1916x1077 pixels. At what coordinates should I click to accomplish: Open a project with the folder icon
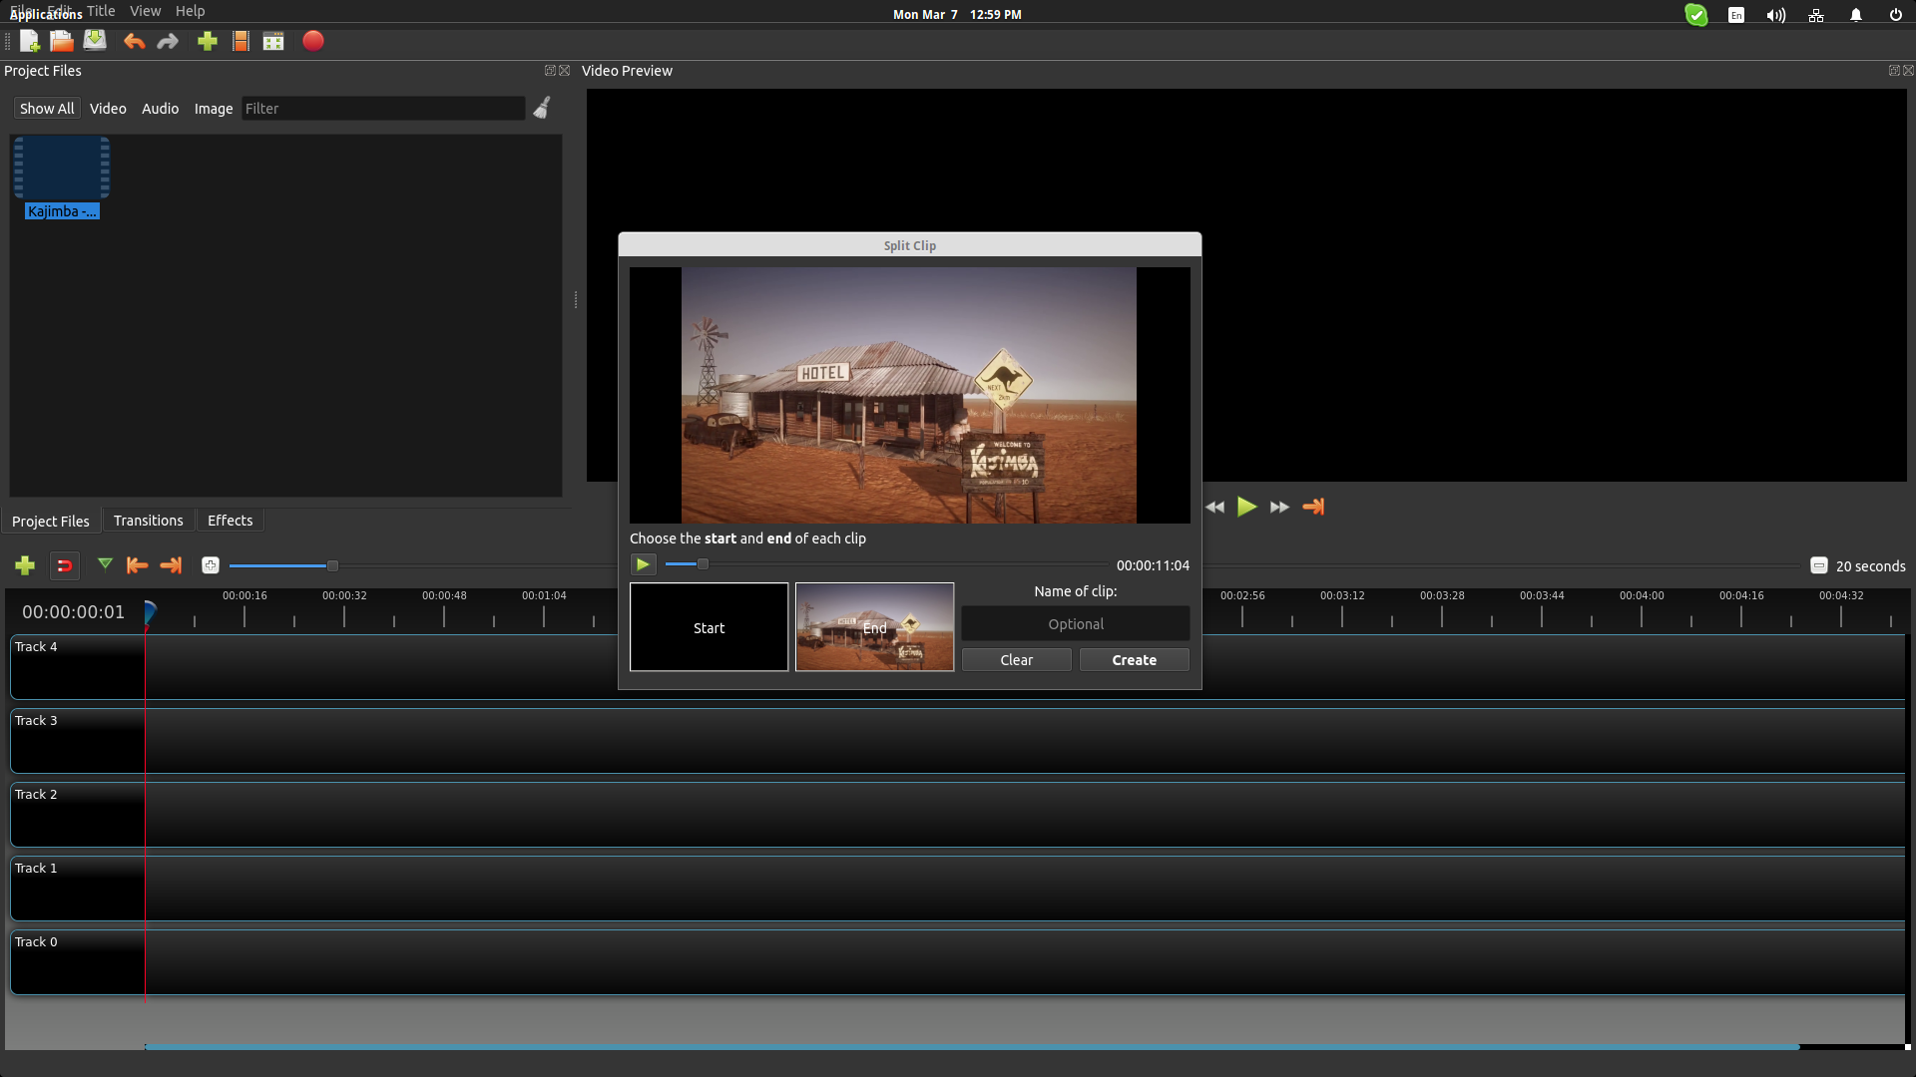(62, 41)
